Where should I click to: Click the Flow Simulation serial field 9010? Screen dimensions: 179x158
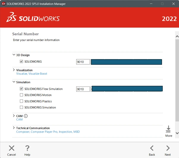click(83, 89)
